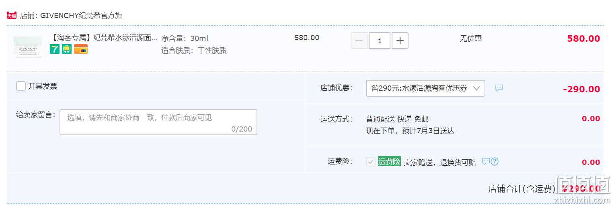Click the green 7-day return badge icon
614x207 pixels.
pyautogui.click(x=55, y=49)
